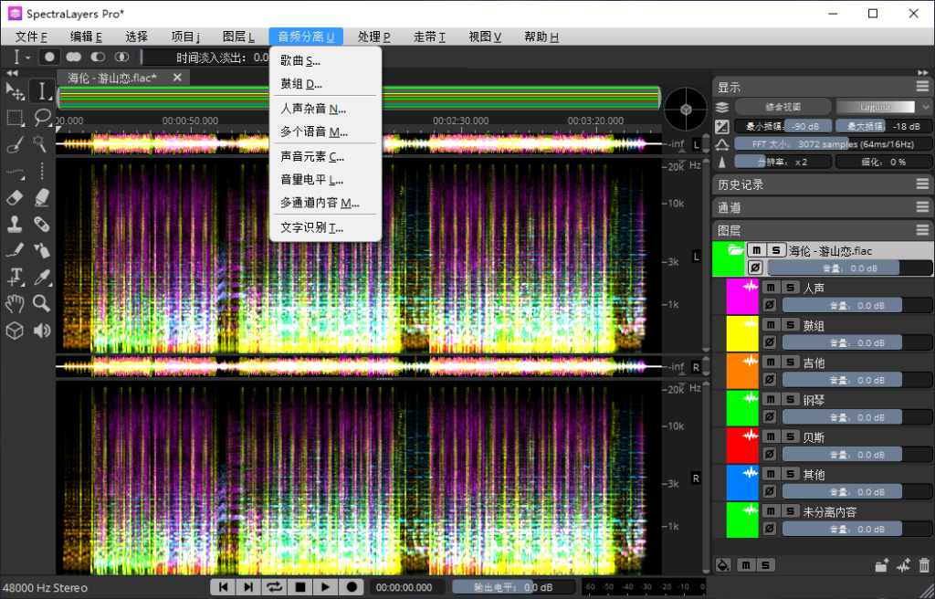Click the 综合视图 button
The width and height of the screenshot is (935, 599).
coord(783,108)
